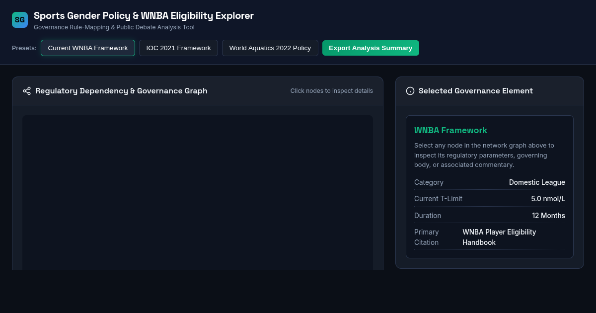Click the Duration label
This screenshot has width=596, height=313.
[428, 216]
